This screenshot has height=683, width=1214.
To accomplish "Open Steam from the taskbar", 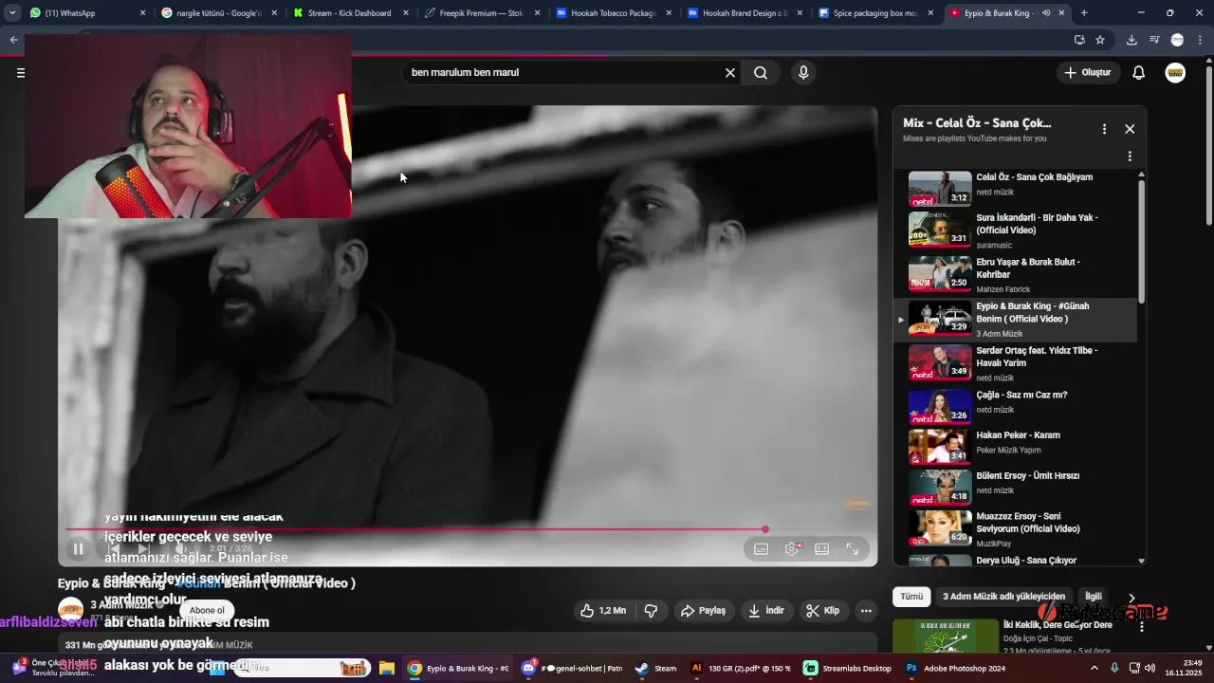I will click(x=656, y=668).
